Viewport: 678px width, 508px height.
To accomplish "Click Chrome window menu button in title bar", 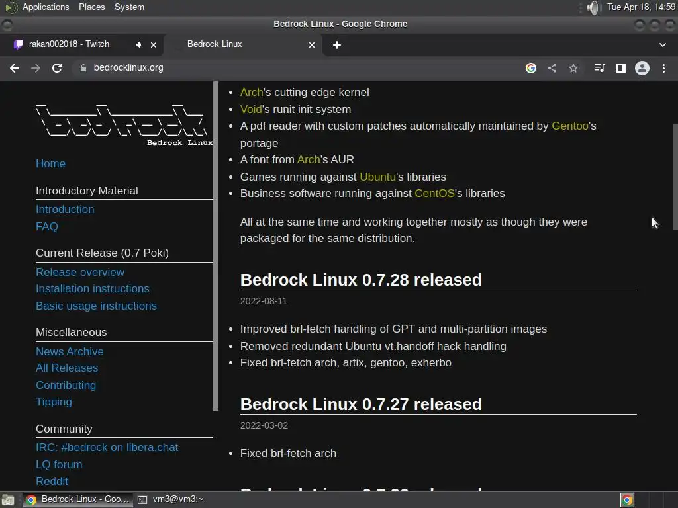I will pos(7,24).
